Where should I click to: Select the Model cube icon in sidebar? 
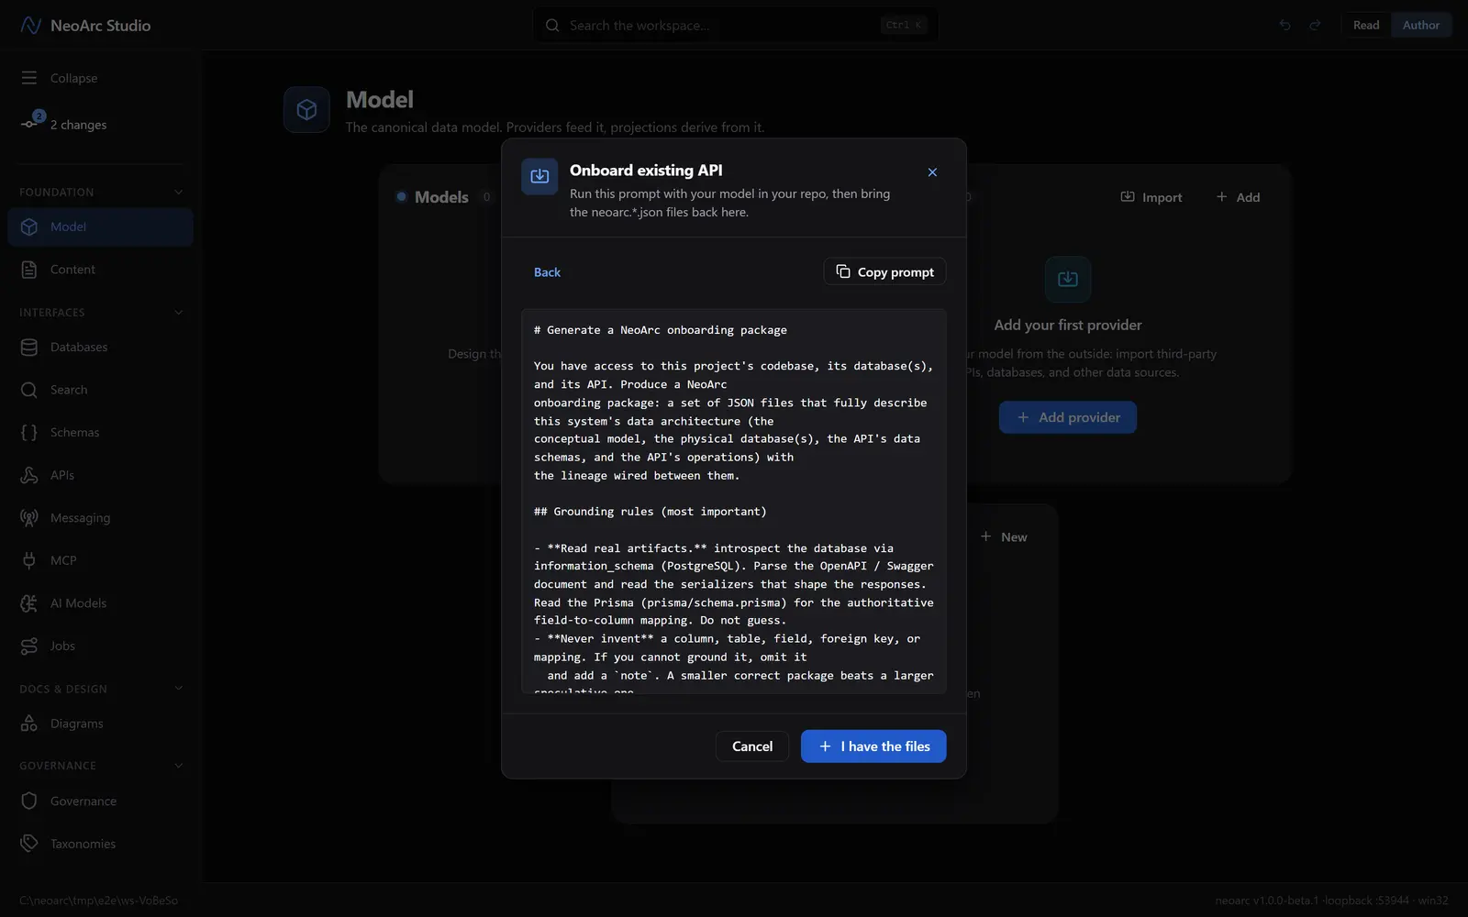[x=29, y=226]
